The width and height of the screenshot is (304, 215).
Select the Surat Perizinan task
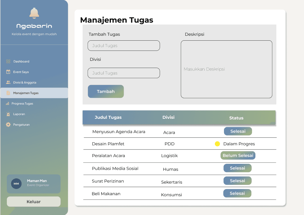[x=108, y=181]
